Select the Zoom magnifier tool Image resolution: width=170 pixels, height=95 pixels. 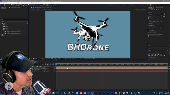pyautogui.click(x=7, y=5)
